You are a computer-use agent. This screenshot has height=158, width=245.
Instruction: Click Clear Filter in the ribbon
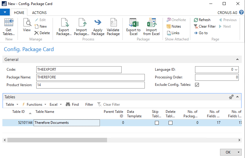205,26
